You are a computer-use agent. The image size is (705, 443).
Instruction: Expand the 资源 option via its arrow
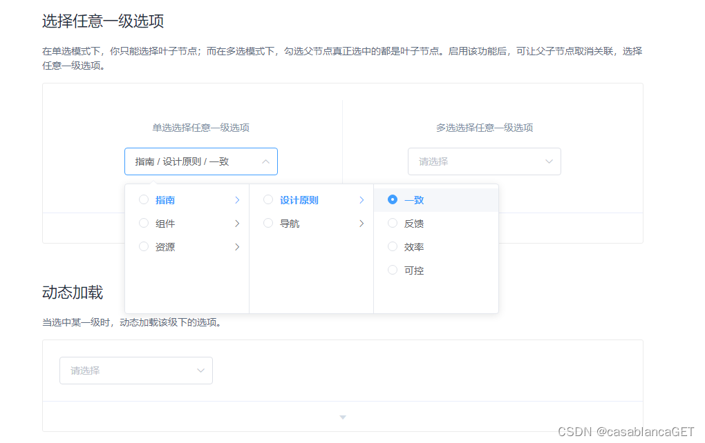click(x=237, y=246)
